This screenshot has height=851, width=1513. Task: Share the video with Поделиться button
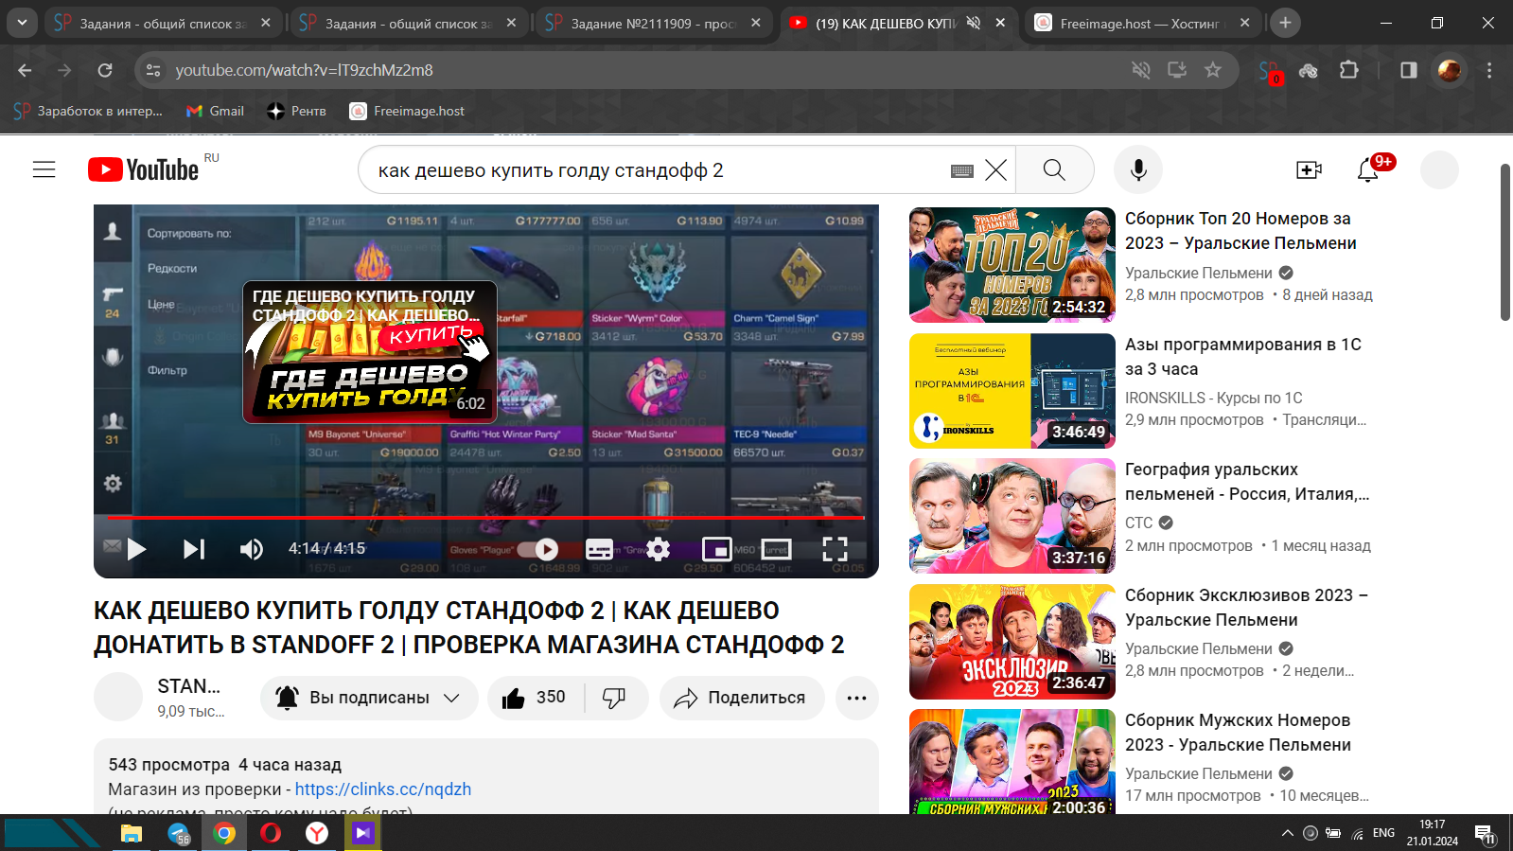(x=742, y=698)
